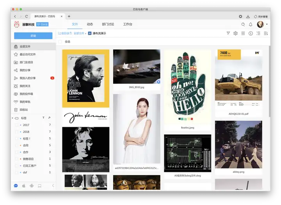
Task: Open 全部文件 breadcrumb link
Action: (x=79, y=33)
